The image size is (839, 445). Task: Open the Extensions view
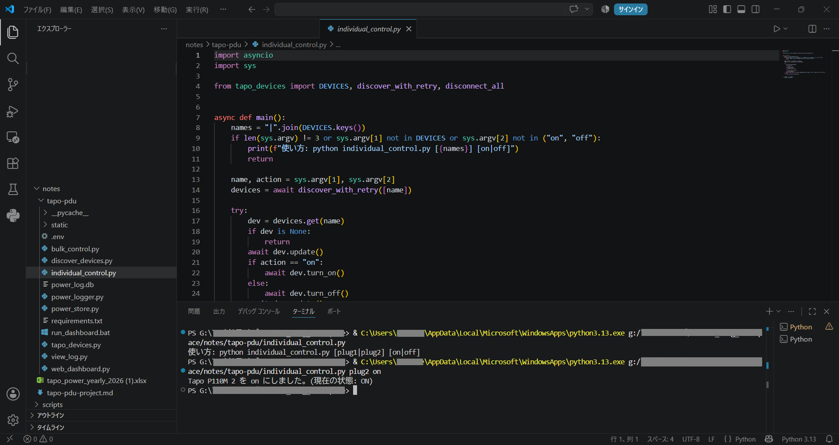pyautogui.click(x=13, y=164)
